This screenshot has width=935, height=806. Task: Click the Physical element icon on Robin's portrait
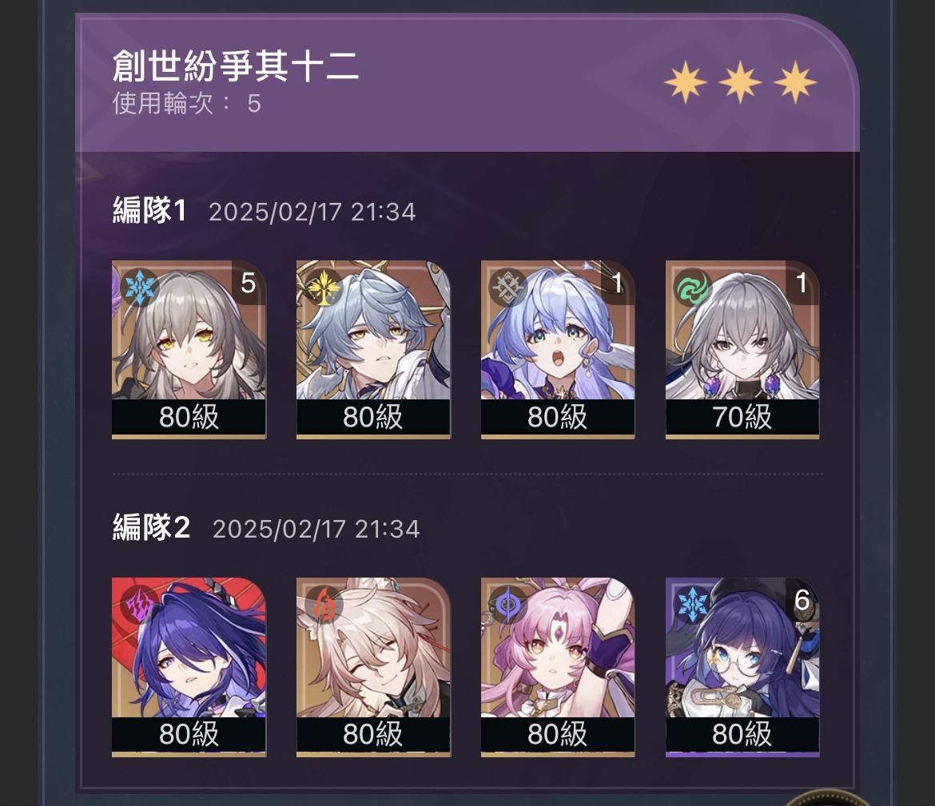pos(507,288)
